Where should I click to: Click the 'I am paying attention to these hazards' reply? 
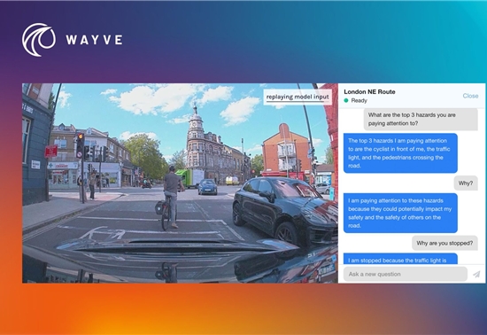400,214
